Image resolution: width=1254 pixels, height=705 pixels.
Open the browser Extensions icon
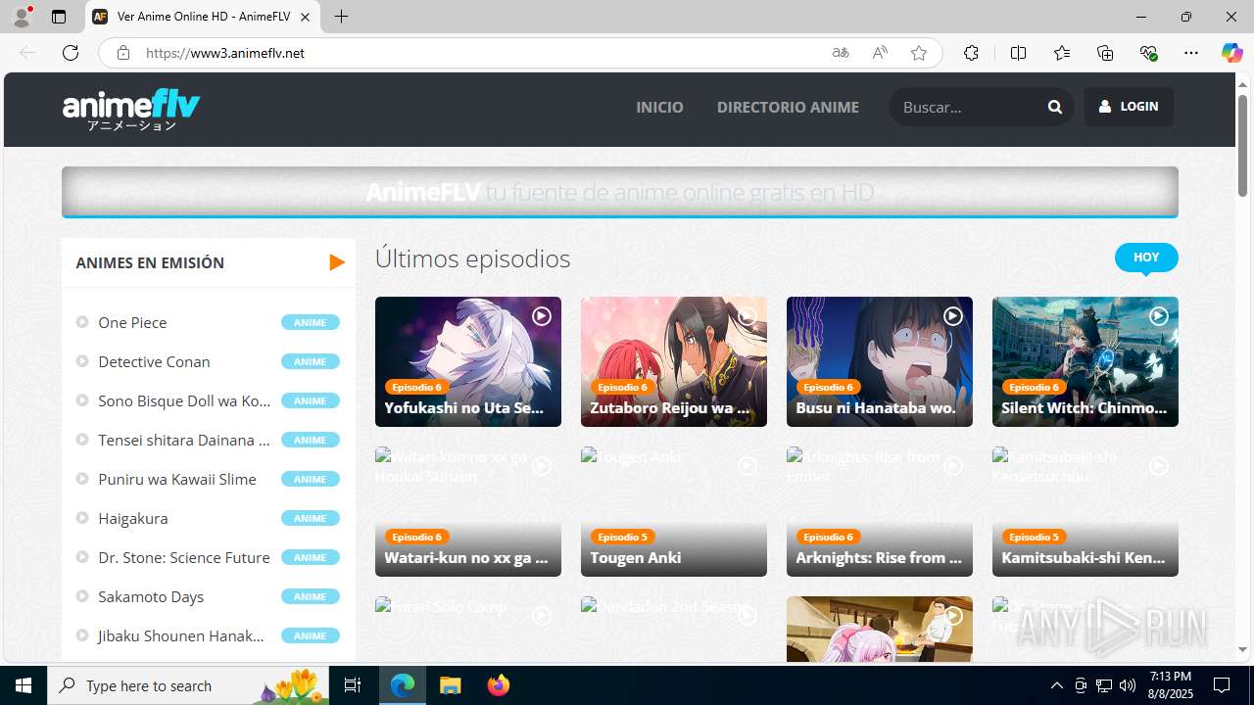click(x=971, y=53)
